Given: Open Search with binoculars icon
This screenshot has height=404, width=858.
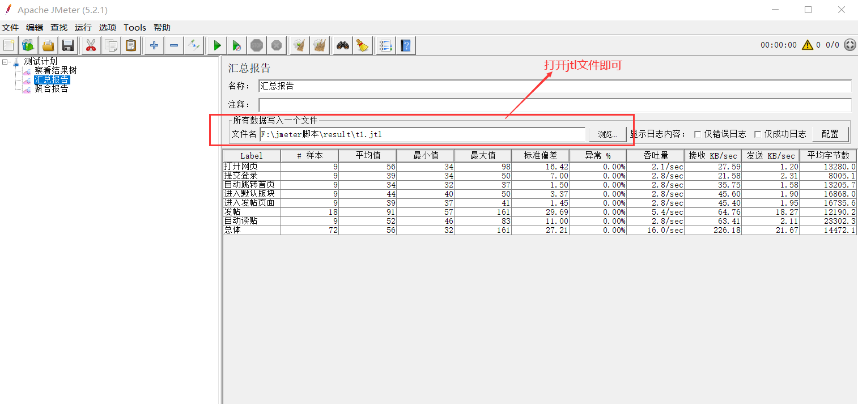Looking at the screenshot, I should point(343,45).
